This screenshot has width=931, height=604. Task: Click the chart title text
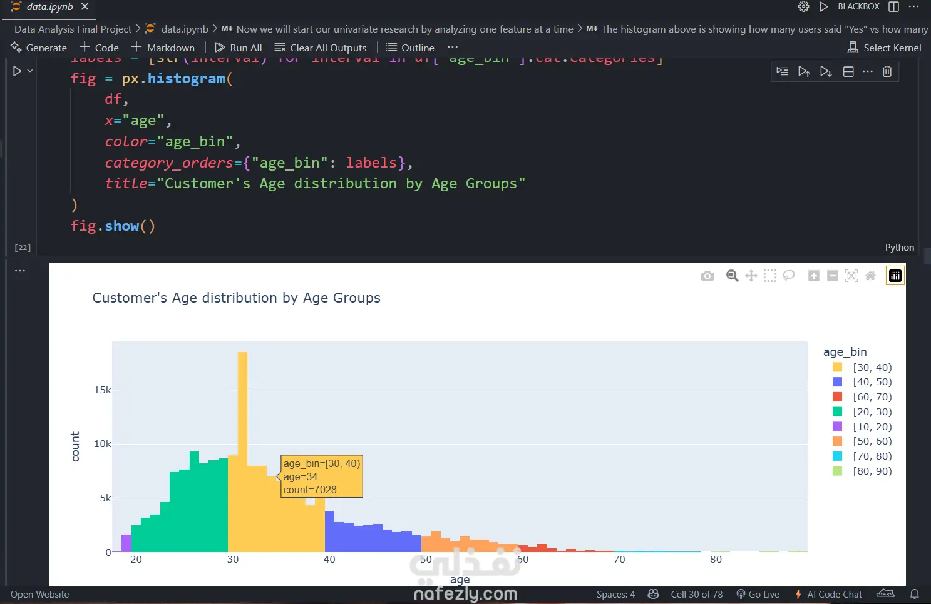(237, 298)
